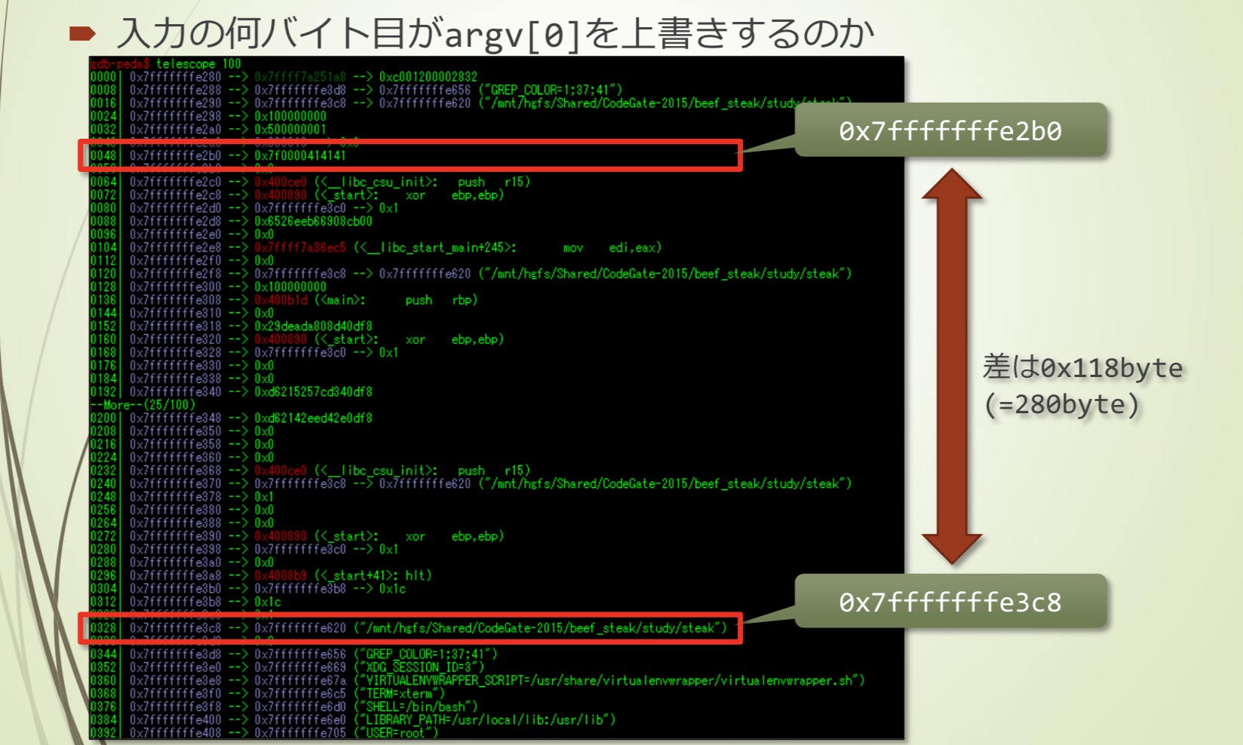Click value 0xc001200002832 in row 0000

pyautogui.click(x=428, y=77)
